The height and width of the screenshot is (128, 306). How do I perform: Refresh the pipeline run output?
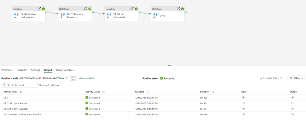pyautogui.click(x=73, y=78)
